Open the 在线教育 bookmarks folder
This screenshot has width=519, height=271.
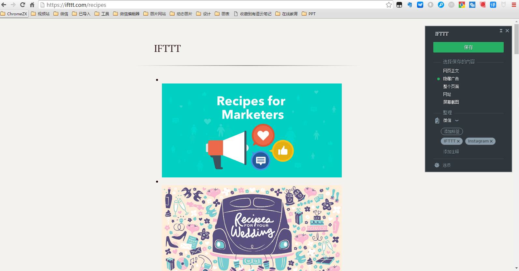point(287,14)
